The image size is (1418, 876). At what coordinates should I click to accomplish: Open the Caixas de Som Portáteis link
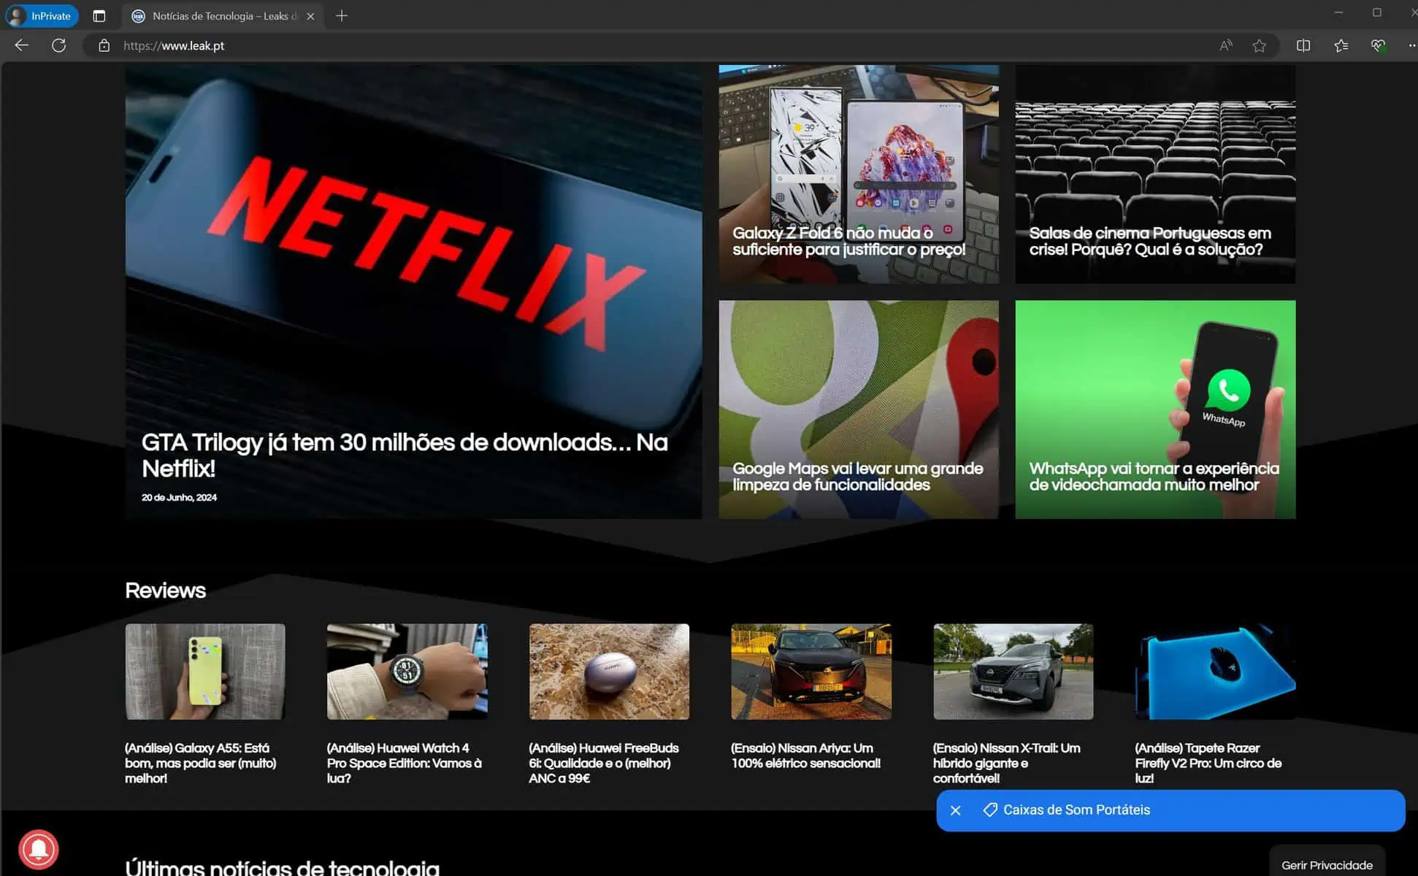(1076, 810)
